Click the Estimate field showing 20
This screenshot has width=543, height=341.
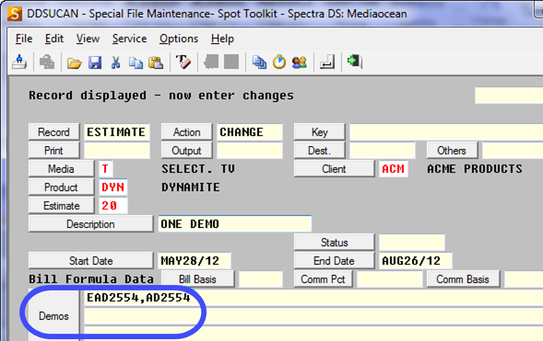(113, 206)
